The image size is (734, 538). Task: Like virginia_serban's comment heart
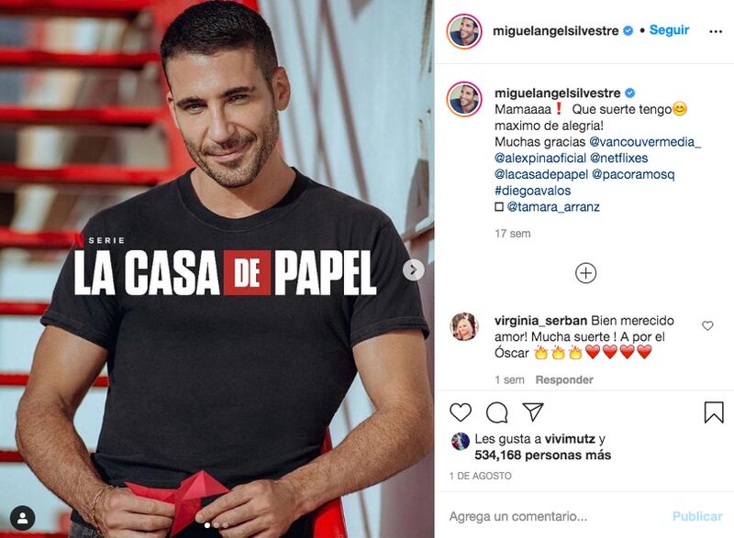tap(707, 325)
